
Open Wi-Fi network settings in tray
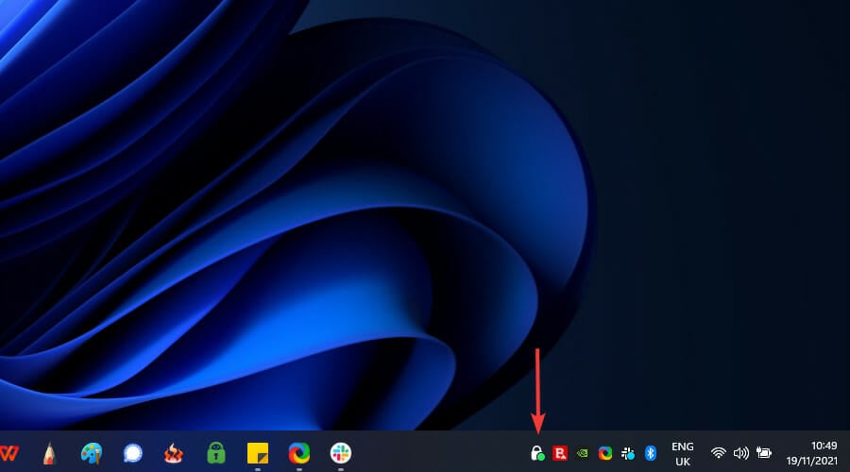point(719,453)
